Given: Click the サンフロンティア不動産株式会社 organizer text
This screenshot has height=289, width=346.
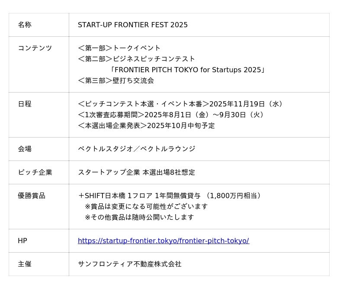Looking at the screenshot, I should tap(130, 264).
